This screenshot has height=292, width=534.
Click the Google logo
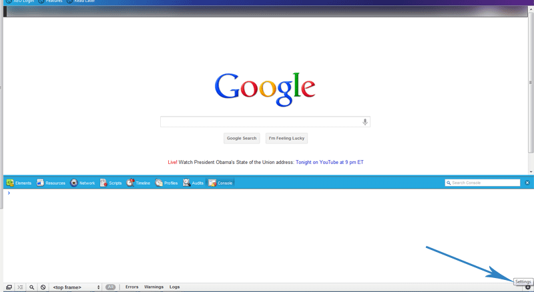(265, 89)
